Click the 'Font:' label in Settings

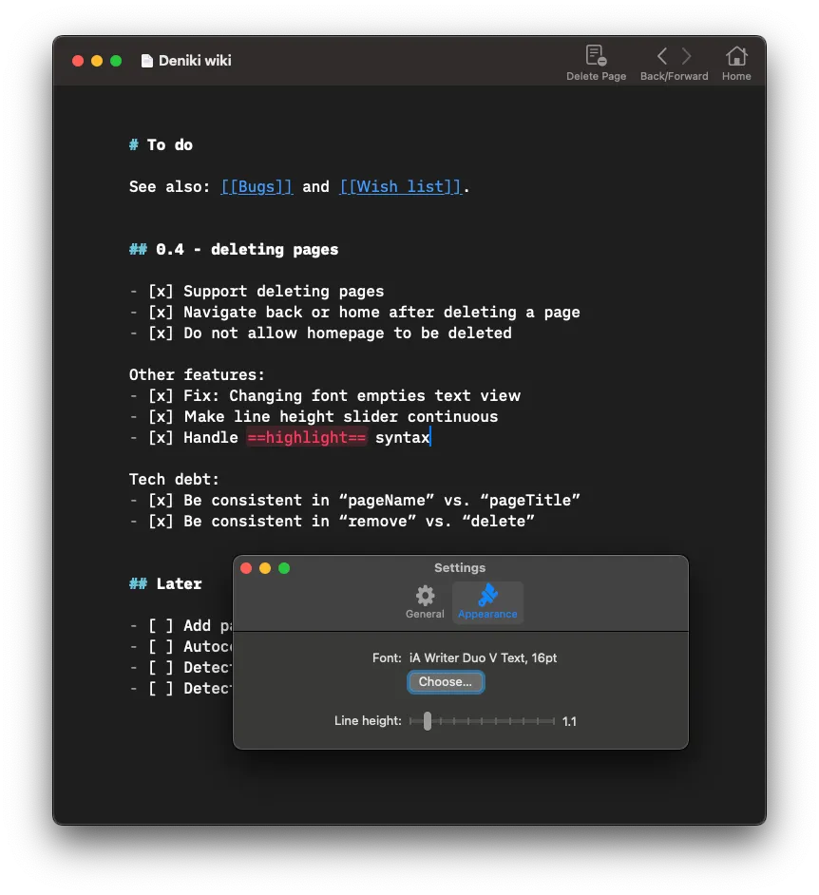tap(387, 658)
